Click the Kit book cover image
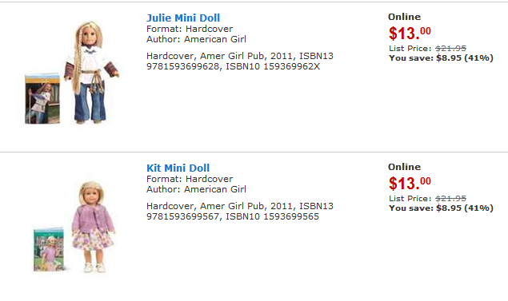The image size is (508, 301). point(49,250)
